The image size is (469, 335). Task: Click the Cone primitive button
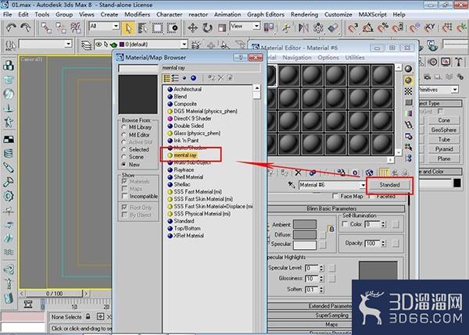[444, 120]
